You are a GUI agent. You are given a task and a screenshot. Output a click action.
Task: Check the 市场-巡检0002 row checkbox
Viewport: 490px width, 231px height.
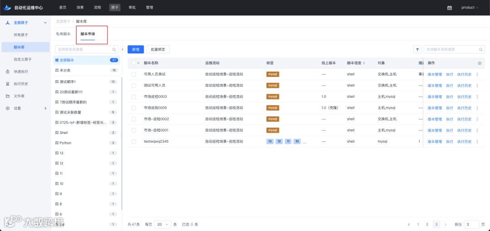134,119
